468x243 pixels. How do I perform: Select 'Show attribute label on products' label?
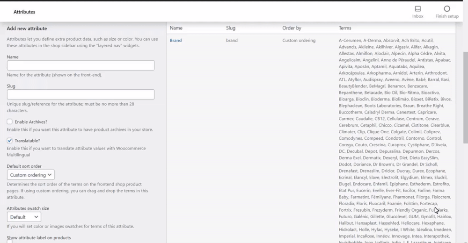point(39,238)
